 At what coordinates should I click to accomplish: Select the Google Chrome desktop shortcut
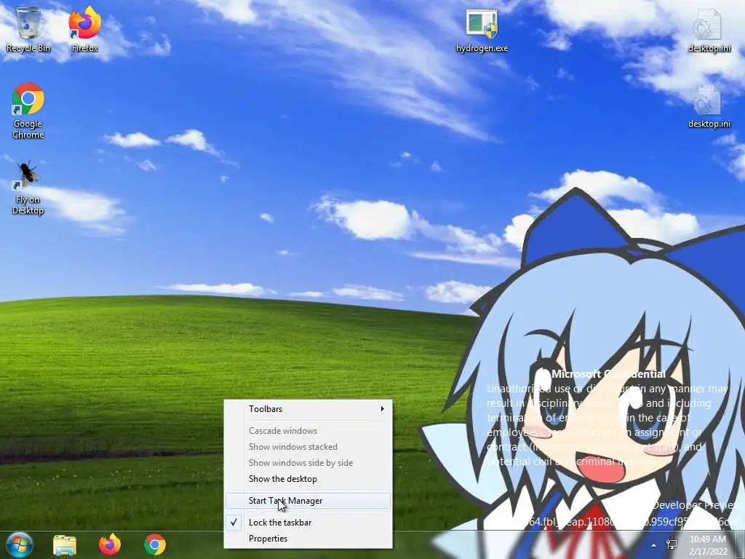(x=28, y=111)
